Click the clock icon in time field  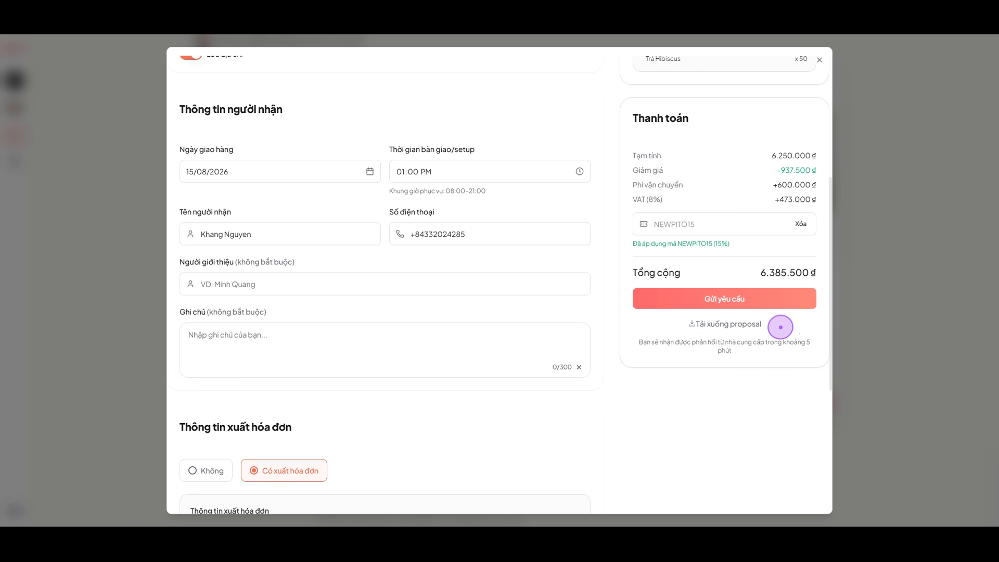click(580, 172)
